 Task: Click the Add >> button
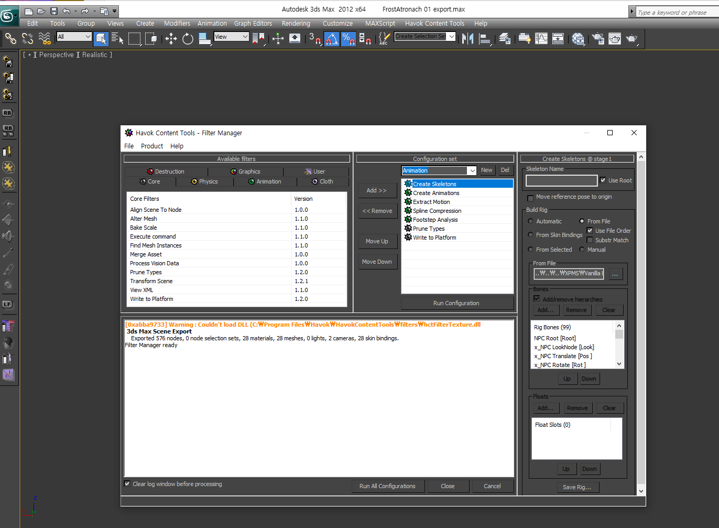click(377, 190)
